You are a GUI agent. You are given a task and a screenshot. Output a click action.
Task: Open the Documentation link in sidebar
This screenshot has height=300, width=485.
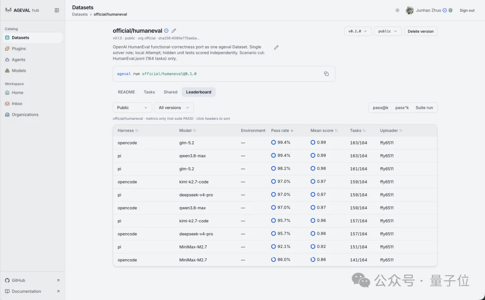click(x=32, y=291)
